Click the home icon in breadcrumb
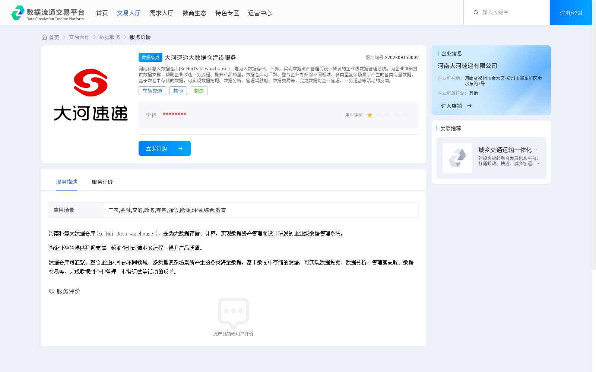 [x=44, y=37]
